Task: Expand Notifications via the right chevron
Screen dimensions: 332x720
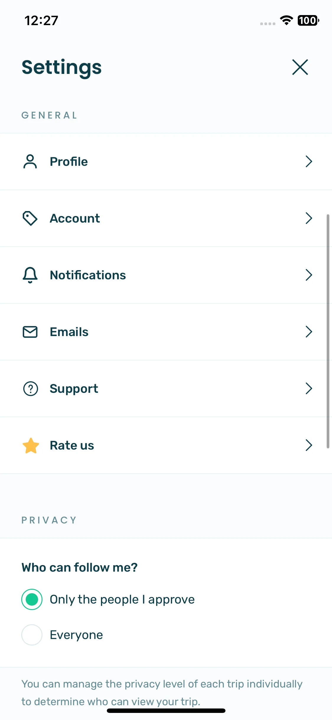Action: tap(309, 275)
